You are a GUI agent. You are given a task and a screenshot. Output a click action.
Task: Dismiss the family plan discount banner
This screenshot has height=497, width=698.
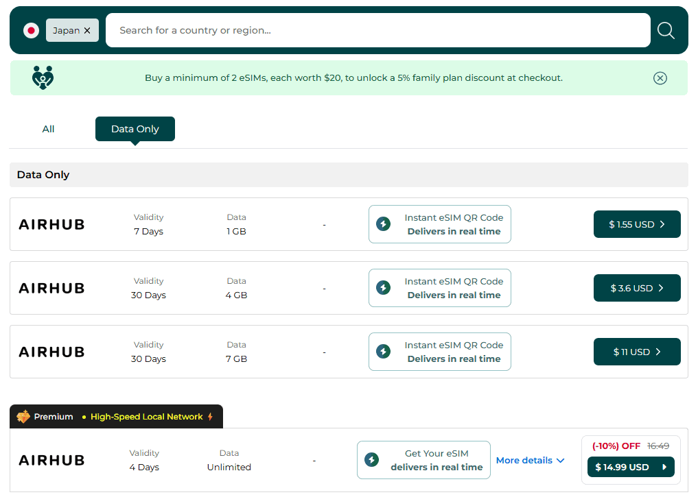pyautogui.click(x=660, y=78)
